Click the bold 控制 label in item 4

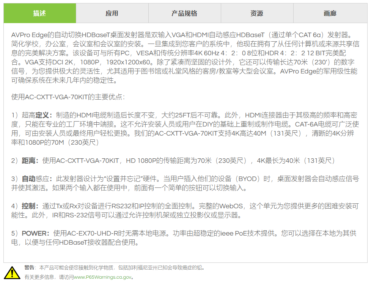tap(28, 206)
